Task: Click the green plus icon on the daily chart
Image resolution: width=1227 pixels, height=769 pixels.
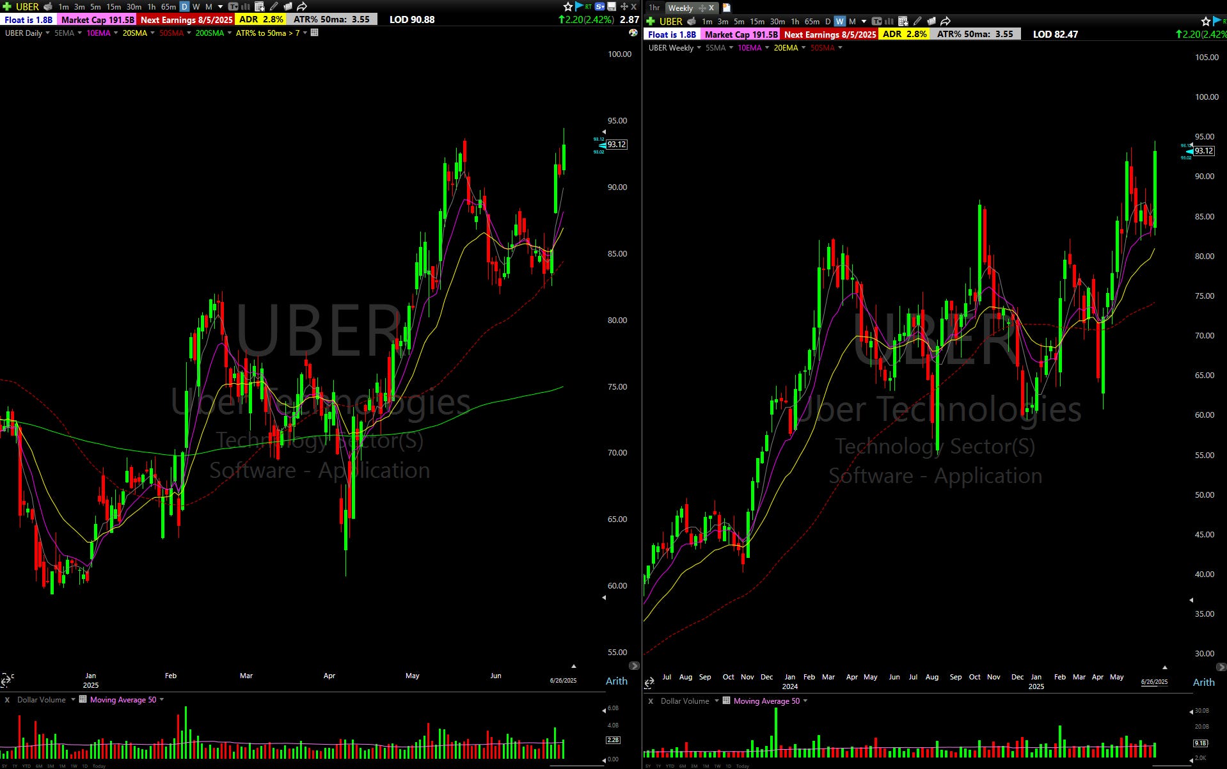Action: (6, 6)
